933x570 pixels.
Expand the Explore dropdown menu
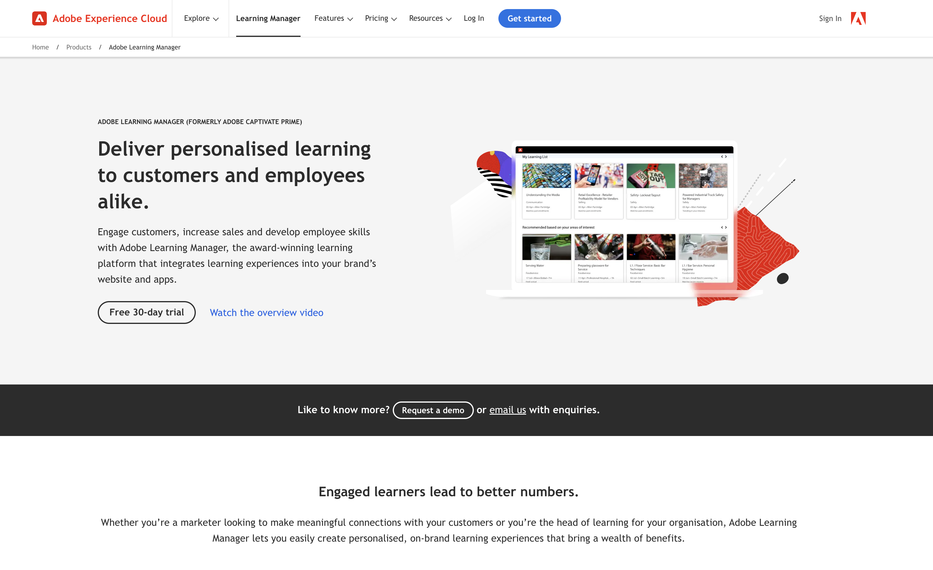pos(201,18)
